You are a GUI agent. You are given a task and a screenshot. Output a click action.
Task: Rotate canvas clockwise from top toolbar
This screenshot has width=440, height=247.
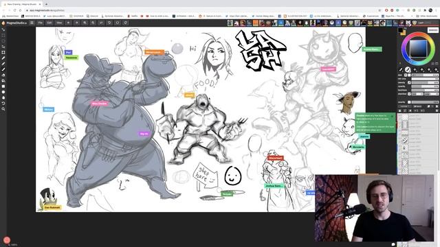click(126, 23)
